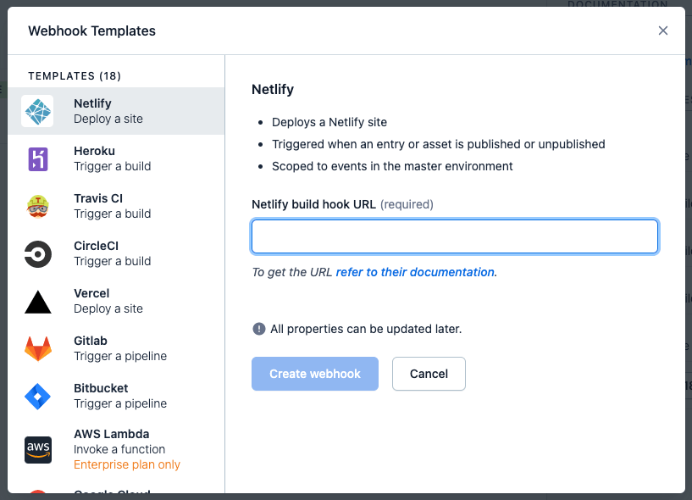Viewport: 692px width, 500px height.
Task: Select the black Vercel triangle icon
Action: pyautogui.click(x=38, y=303)
